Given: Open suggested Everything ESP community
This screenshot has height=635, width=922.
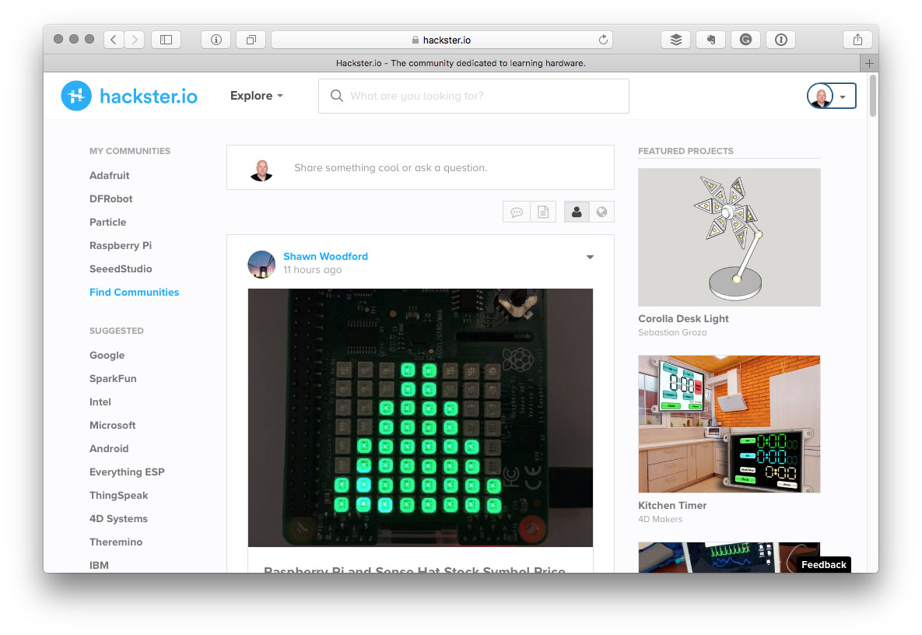Looking at the screenshot, I should click(127, 472).
